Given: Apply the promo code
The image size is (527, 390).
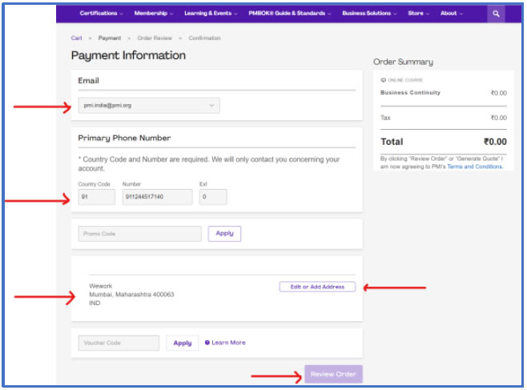Looking at the screenshot, I should click(x=224, y=234).
